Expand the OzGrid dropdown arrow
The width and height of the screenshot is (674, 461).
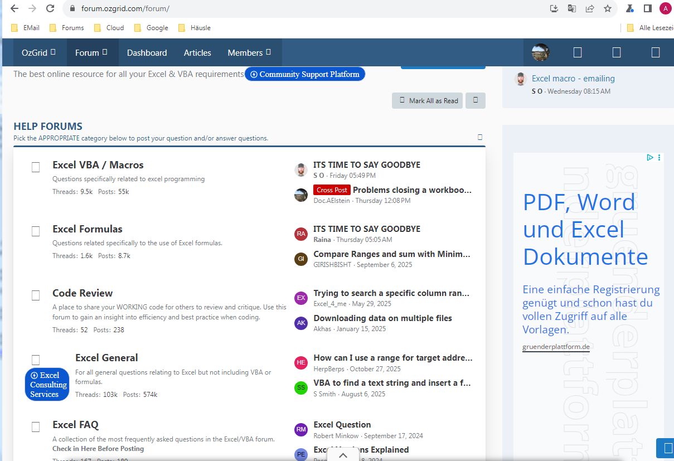(53, 52)
